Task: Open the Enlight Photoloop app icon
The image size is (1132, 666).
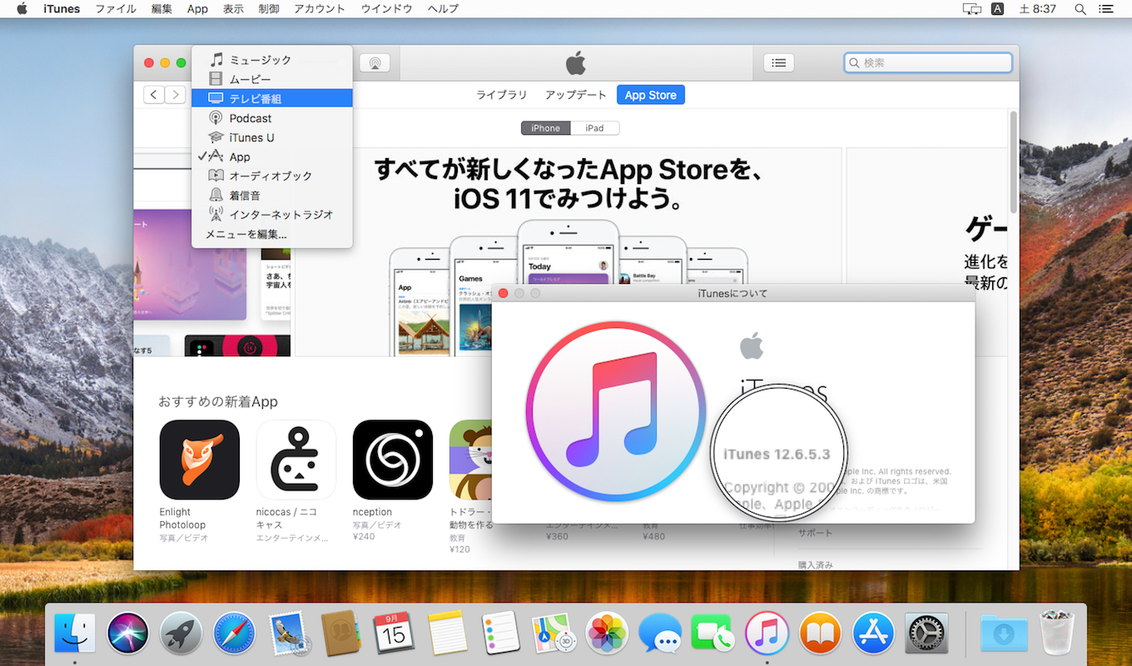Action: click(x=200, y=460)
